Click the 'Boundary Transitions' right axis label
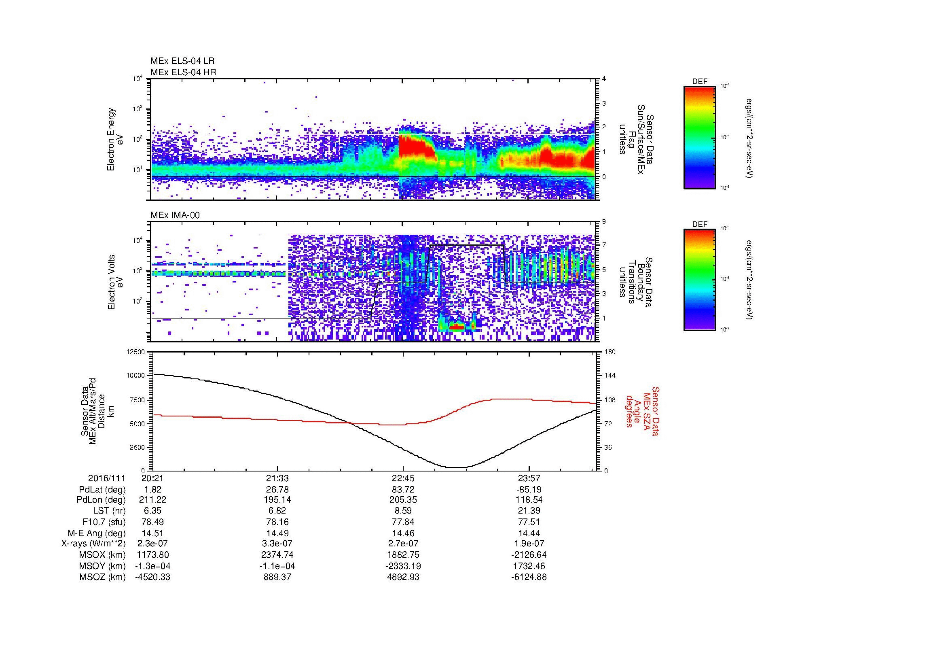 [x=636, y=282]
